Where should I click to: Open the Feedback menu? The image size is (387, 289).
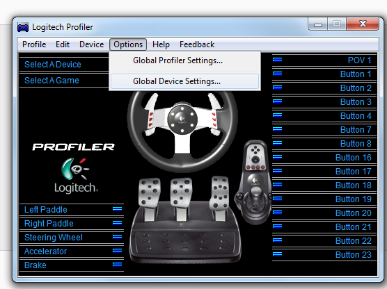197,44
